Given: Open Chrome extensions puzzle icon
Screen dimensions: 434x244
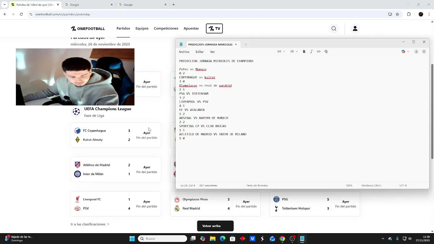Looking at the screenshot, I should [409, 14].
